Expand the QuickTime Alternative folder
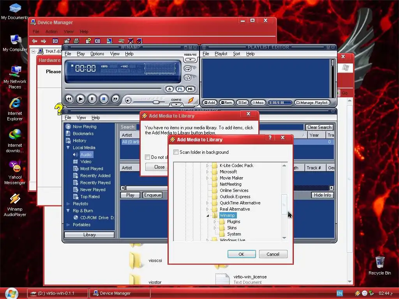This screenshot has height=299, width=399. coord(207,203)
